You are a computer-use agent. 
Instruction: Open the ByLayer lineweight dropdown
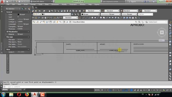130,14
